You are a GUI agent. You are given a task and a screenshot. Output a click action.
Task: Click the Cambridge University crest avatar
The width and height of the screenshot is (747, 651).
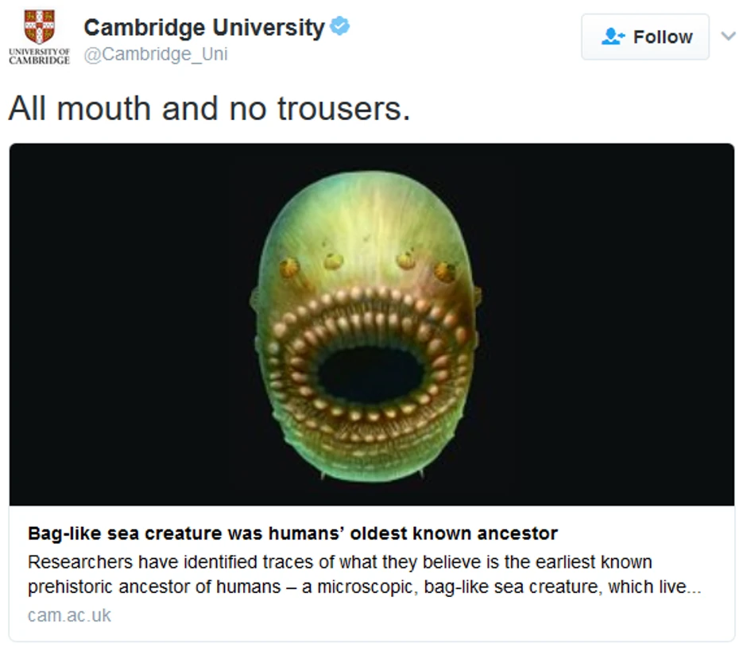pyautogui.click(x=39, y=26)
